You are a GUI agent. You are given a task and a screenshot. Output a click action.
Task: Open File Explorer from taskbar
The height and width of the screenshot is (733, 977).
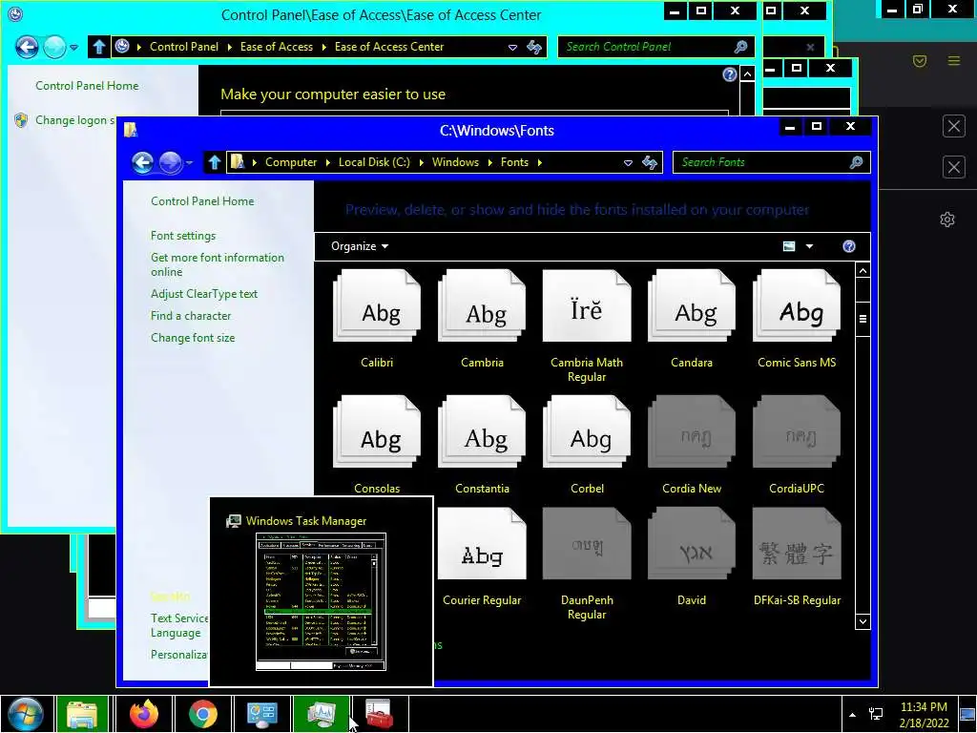82,714
